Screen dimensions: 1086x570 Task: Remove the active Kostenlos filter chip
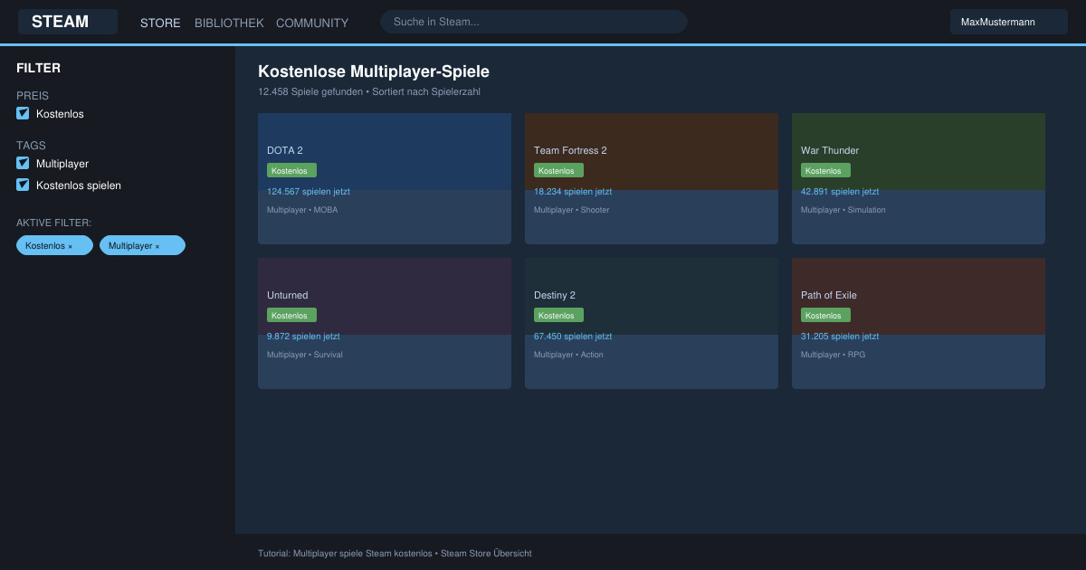54,245
